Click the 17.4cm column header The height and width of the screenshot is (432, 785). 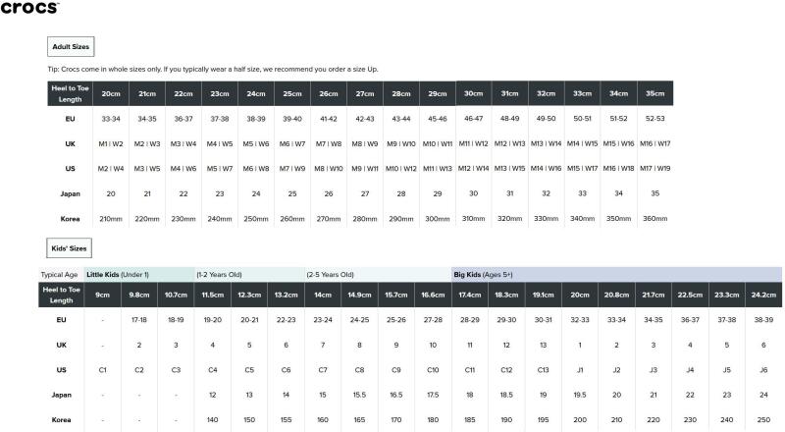(470, 296)
